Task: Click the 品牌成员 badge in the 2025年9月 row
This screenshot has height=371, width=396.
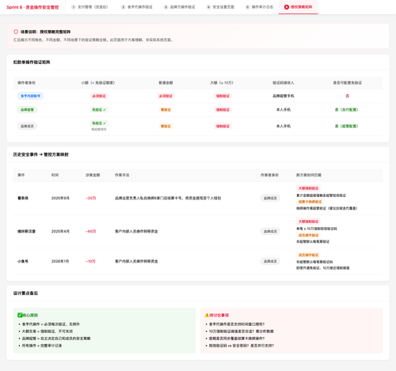Action: (x=270, y=198)
